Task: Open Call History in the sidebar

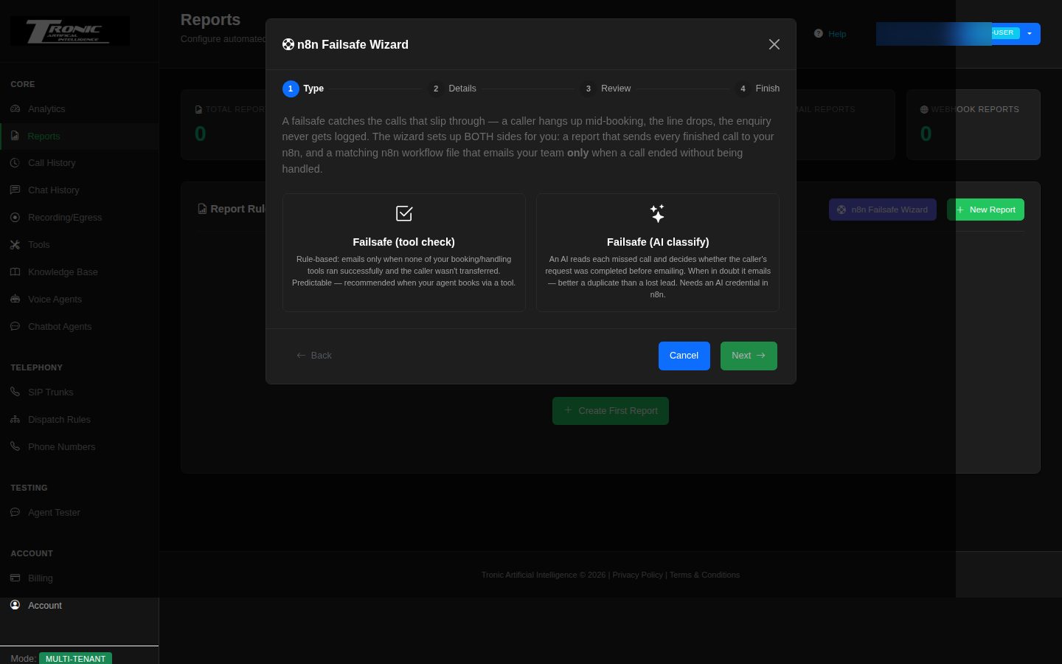Action: [79, 163]
